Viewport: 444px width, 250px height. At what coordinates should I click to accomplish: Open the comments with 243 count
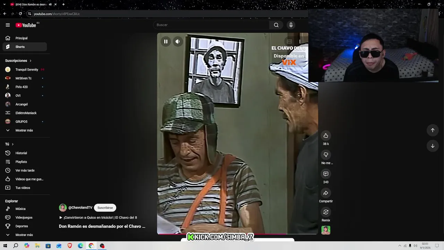(326, 174)
